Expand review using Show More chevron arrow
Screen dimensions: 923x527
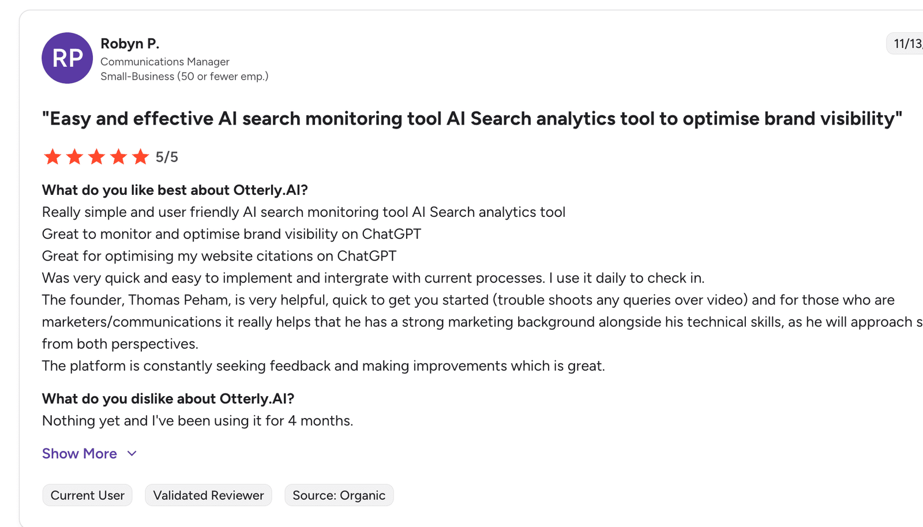132,454
